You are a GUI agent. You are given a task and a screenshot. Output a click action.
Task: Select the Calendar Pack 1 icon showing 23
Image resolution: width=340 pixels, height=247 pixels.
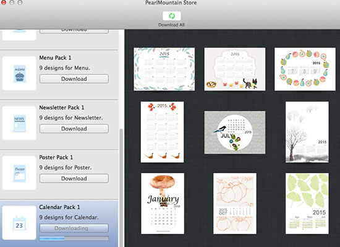tap(19, 223)
